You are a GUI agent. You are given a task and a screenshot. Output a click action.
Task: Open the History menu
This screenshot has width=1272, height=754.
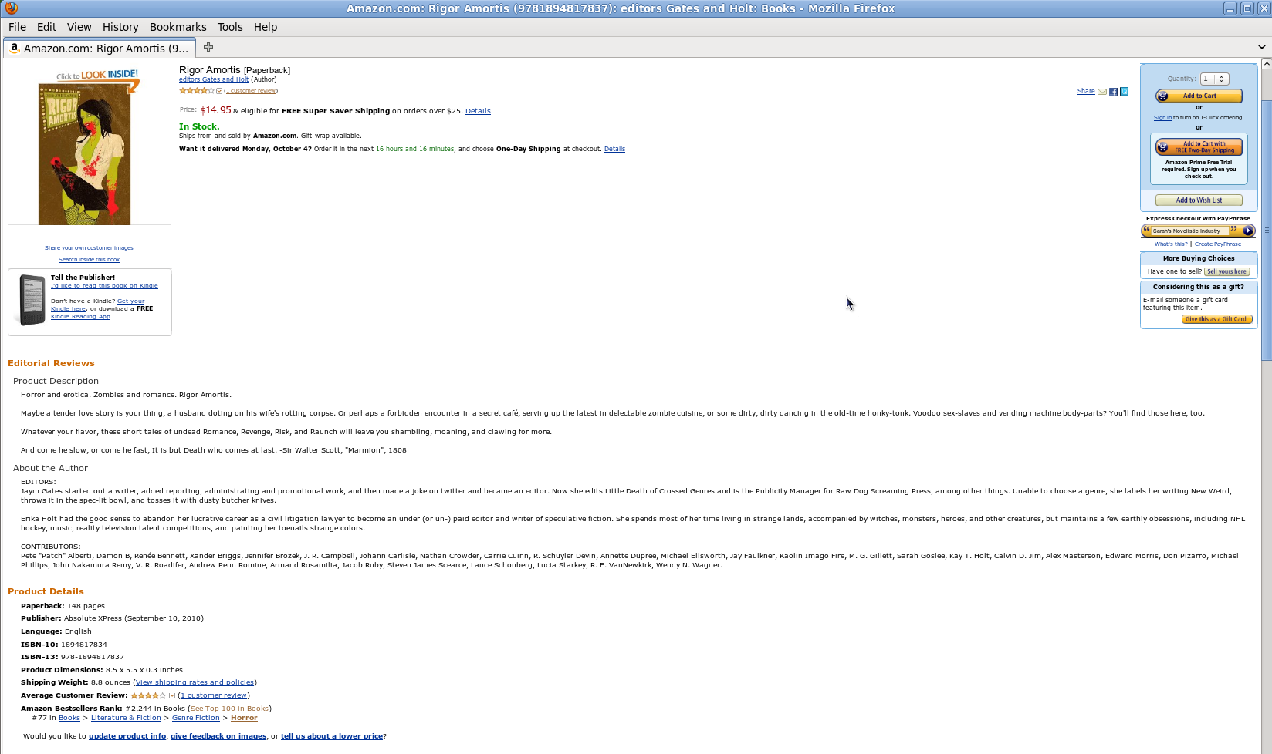[x=120, y=27]
